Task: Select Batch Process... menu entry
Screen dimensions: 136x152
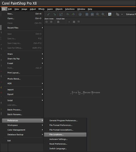Action: click(23, 110)
